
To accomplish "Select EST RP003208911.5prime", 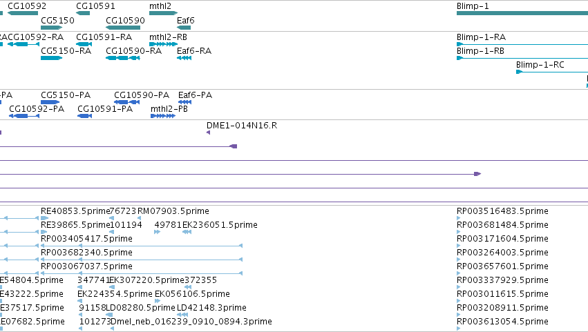I will click(502, 309).
